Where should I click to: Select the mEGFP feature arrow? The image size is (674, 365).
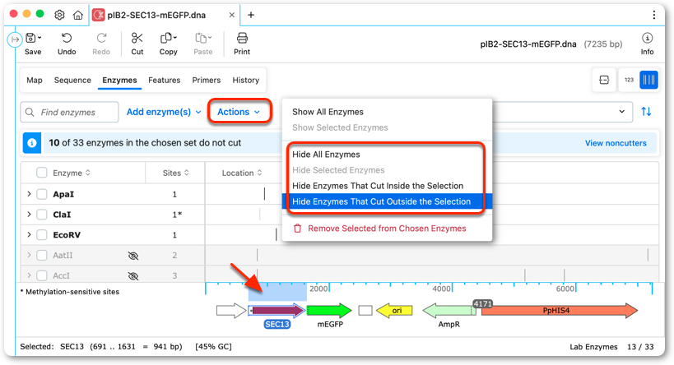click(329, 311)
